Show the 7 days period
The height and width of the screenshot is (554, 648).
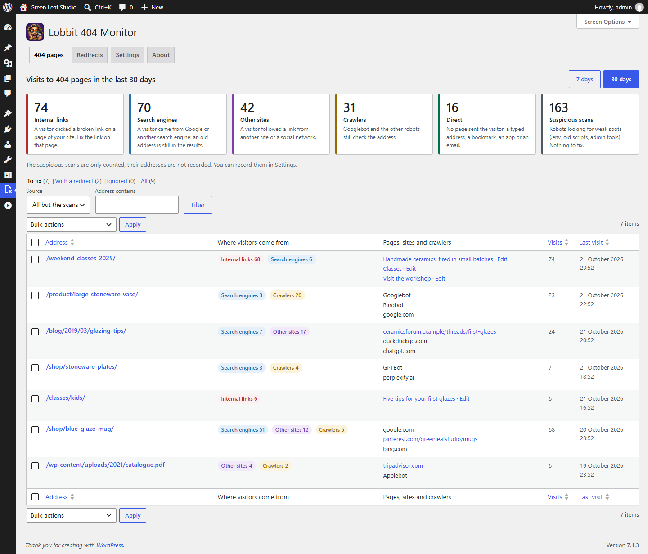(585, 79)
